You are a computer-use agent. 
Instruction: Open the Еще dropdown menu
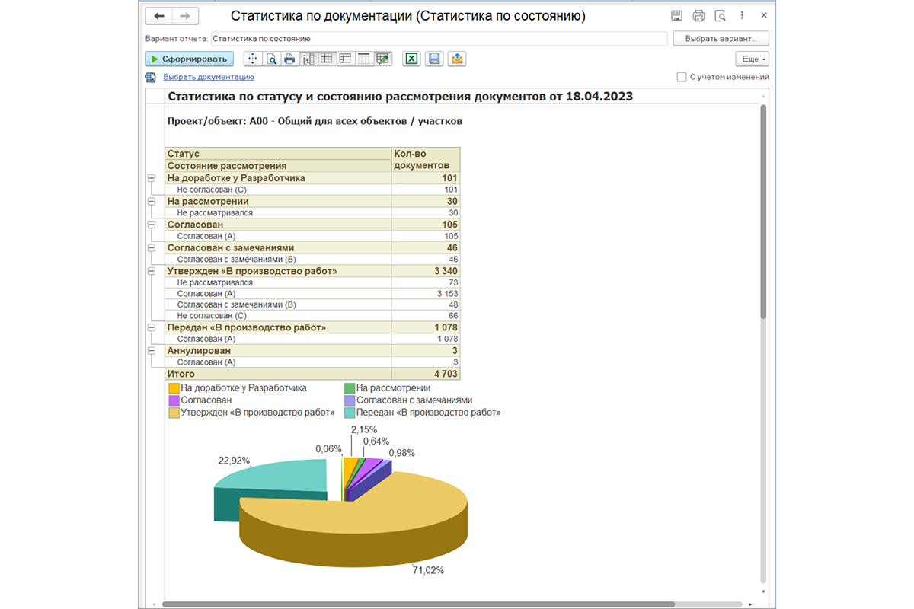coord(752,59)
